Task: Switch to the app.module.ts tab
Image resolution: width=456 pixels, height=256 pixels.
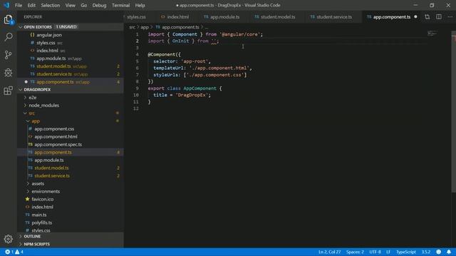Action: 222,17
